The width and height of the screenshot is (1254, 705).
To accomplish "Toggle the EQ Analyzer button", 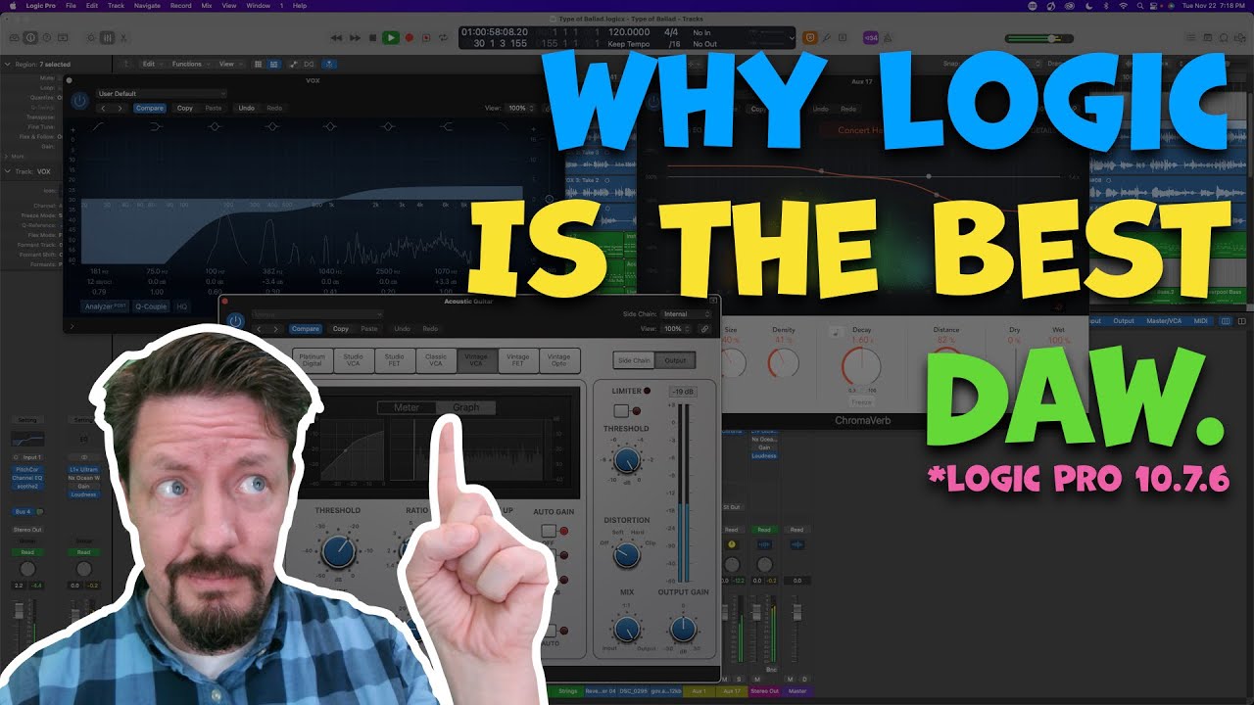I will tap(104, 305).
